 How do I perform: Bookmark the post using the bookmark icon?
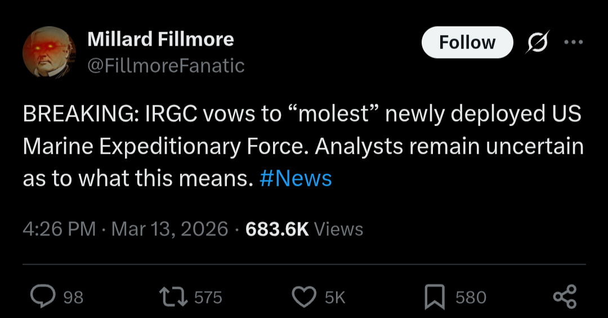[x=434, y=297]
